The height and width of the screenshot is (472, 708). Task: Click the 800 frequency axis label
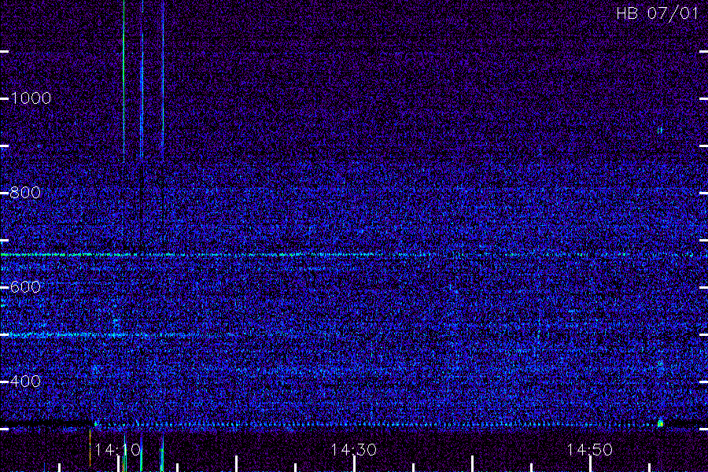click(x=25, y=193)
